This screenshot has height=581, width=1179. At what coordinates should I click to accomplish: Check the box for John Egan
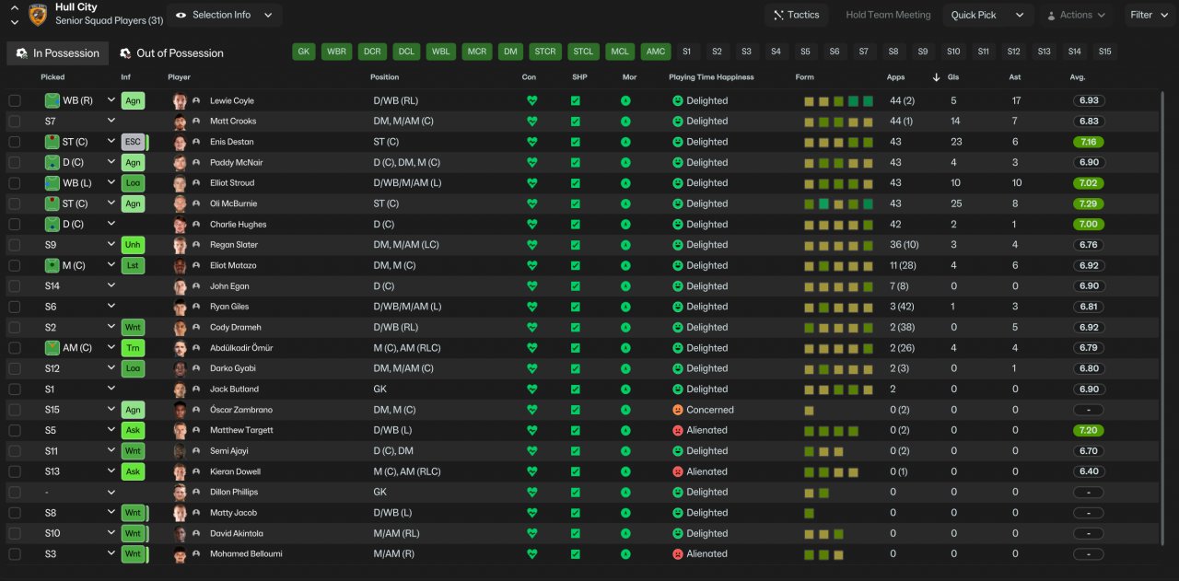[15, 286]
